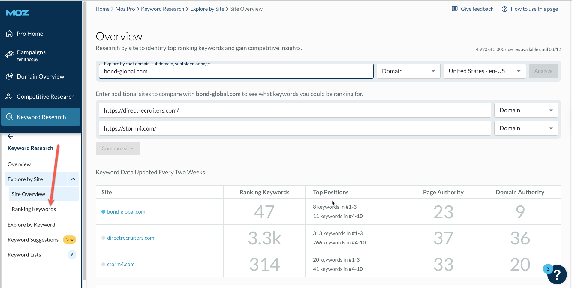Open the United States - en-US dropdown
The width and height of the screenshot is (572, 288).
[x=484, y=71]
